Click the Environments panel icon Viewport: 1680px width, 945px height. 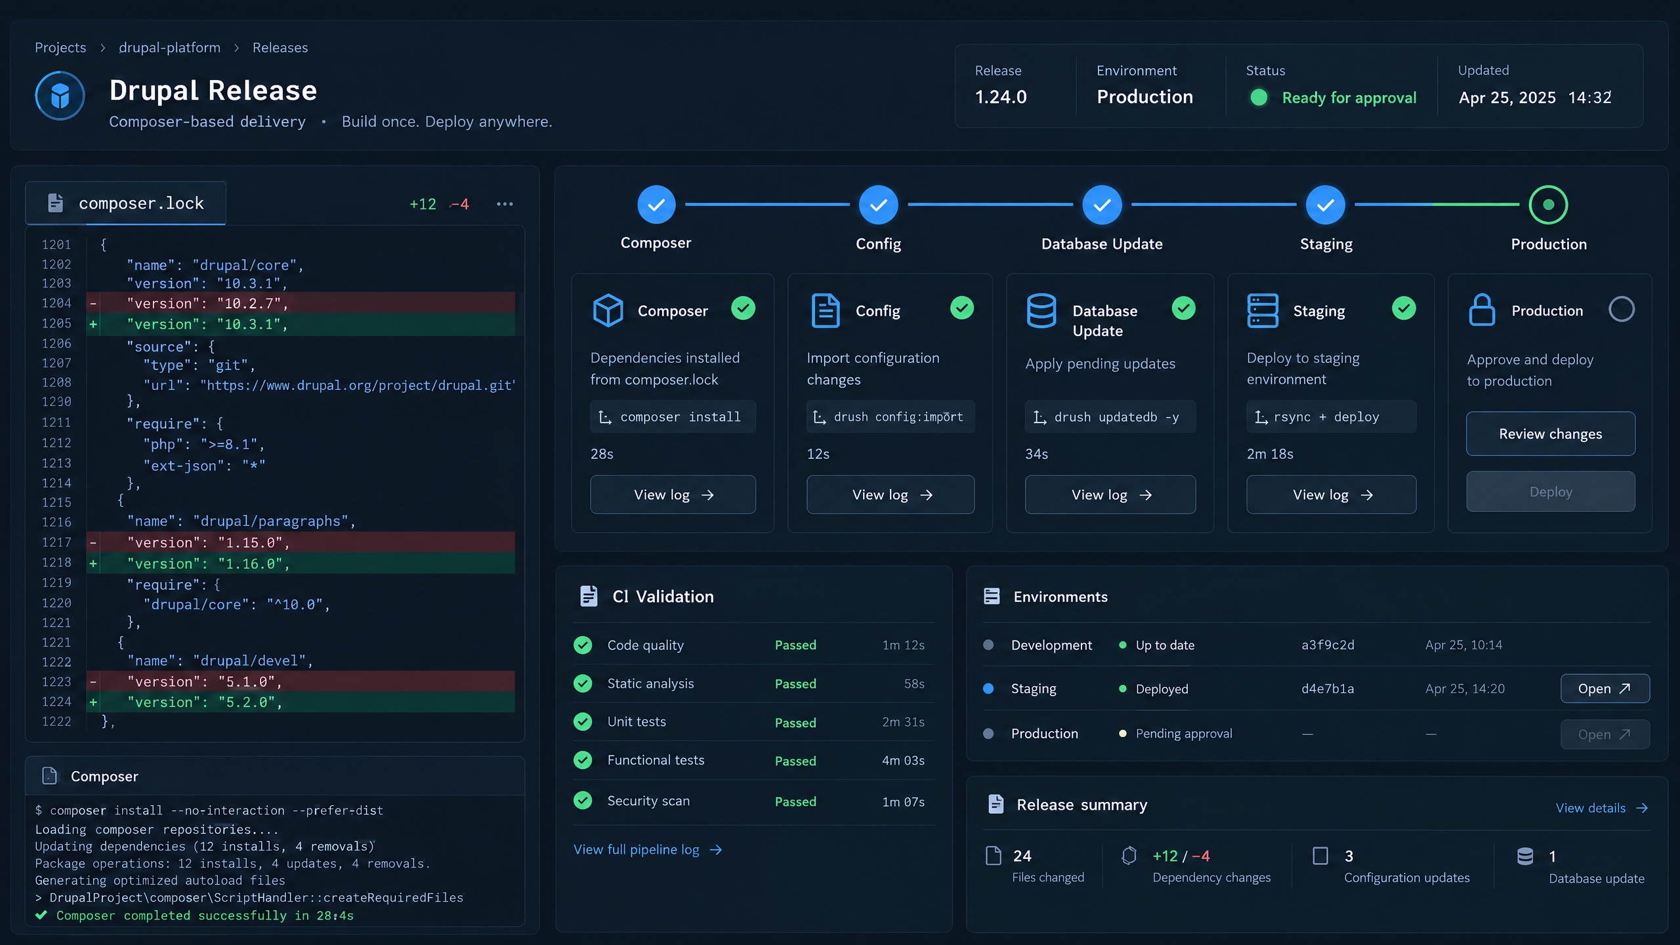coord(992,596)
